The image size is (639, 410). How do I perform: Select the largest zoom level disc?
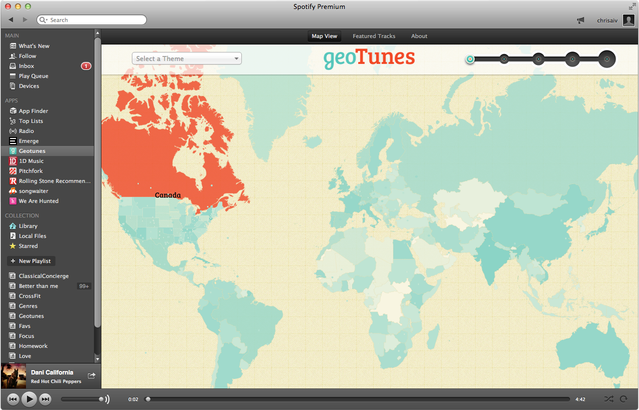coord(607,59)
